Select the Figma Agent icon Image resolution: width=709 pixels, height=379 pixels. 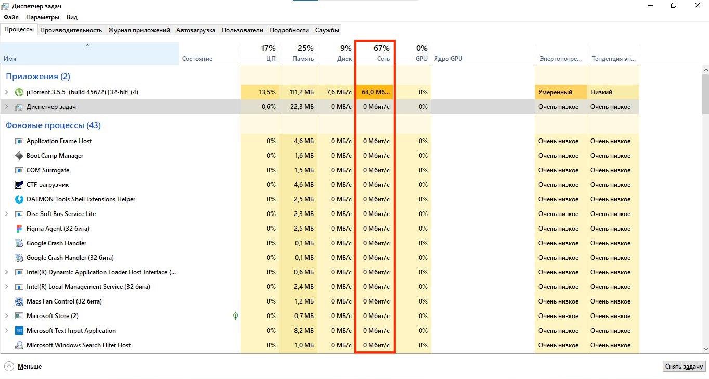19,229
